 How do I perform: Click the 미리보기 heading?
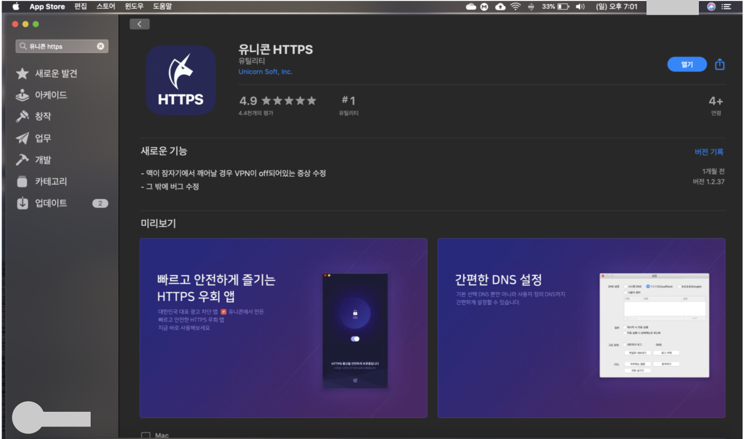[158, 224]
